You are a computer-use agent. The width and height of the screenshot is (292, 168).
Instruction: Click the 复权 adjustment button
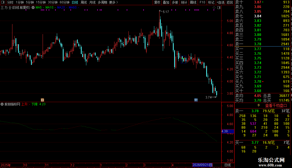pyautogui.click(x=157, y=2)
